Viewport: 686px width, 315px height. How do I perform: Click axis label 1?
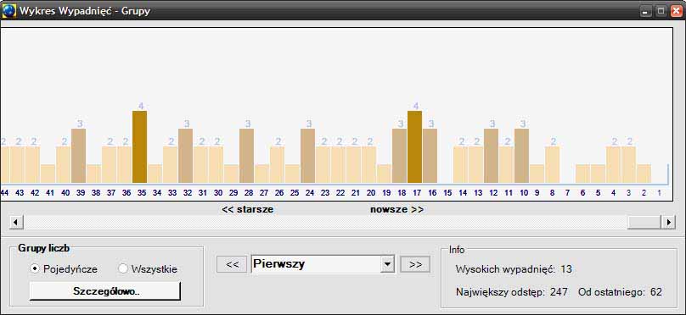pos(660,192)
